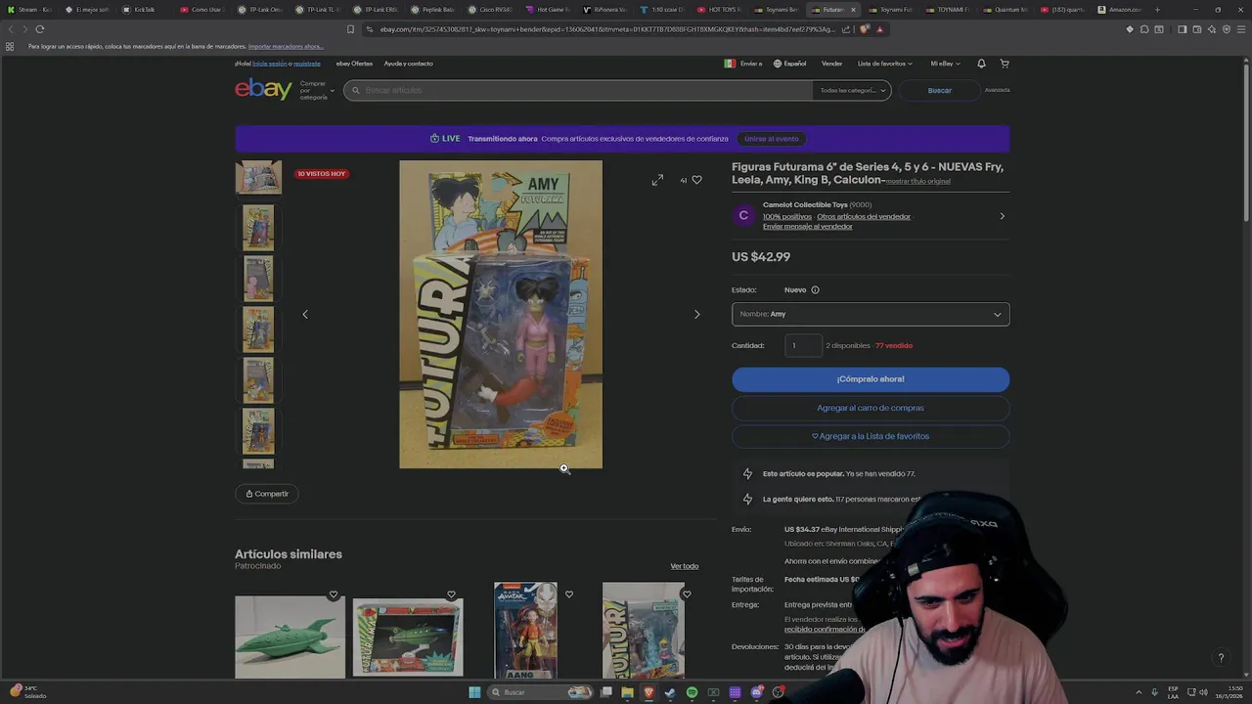1252x704 pixels.
Task: Show hidden system tray icons
Action: pos(1139,692)
